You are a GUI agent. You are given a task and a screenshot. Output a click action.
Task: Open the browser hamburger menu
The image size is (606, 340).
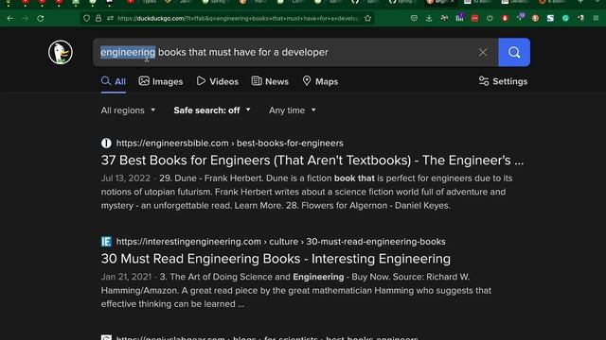point(596,18)
